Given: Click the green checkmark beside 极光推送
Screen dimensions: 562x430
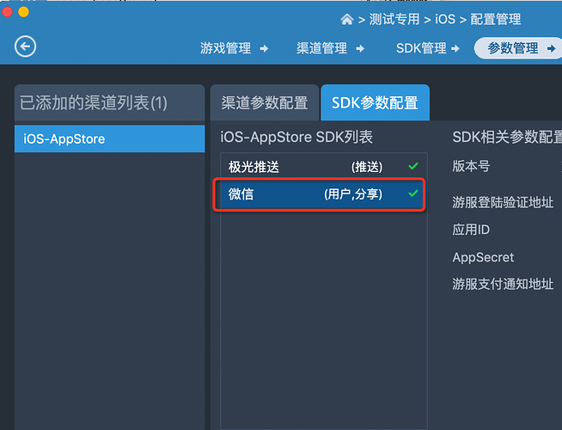Looking at the screenshot, I should click(x=413, y=166).
